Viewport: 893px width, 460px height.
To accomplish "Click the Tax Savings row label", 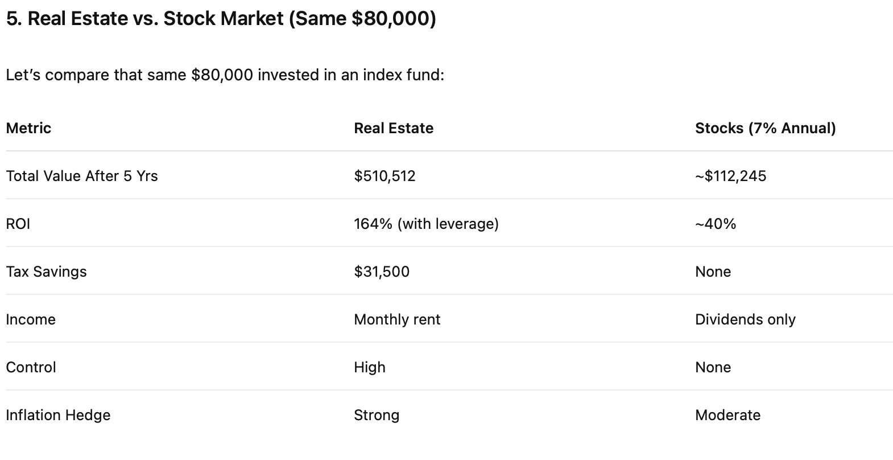I will tap(46, 272).
